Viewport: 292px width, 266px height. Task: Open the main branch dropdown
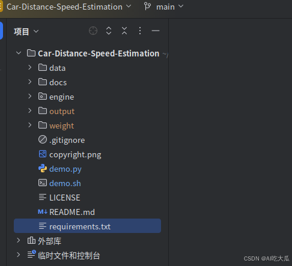click(x=169, y=7)
